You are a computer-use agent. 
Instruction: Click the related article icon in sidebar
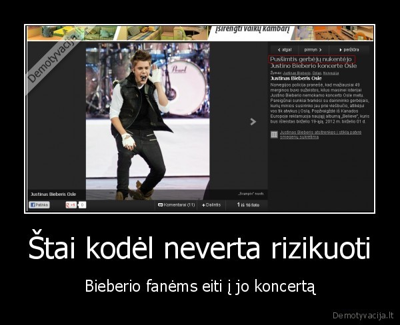274,135
